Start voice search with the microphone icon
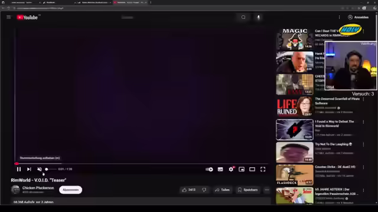The height and width of the screenshot is (212, 378). (258, 17)
